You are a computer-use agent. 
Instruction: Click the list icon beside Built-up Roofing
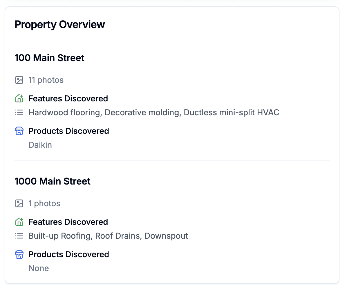[x=19, y=236]
